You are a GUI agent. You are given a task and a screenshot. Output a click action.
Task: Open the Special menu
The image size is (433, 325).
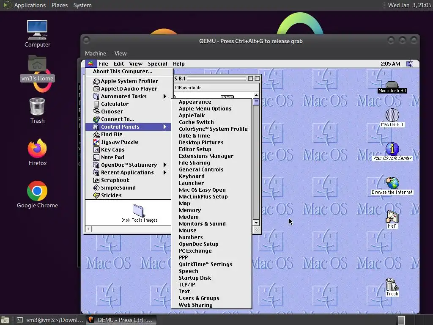[x=157, y=64]
